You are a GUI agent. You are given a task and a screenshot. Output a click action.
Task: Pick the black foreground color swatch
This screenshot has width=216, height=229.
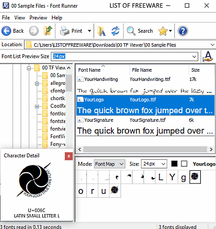[174, 164]
